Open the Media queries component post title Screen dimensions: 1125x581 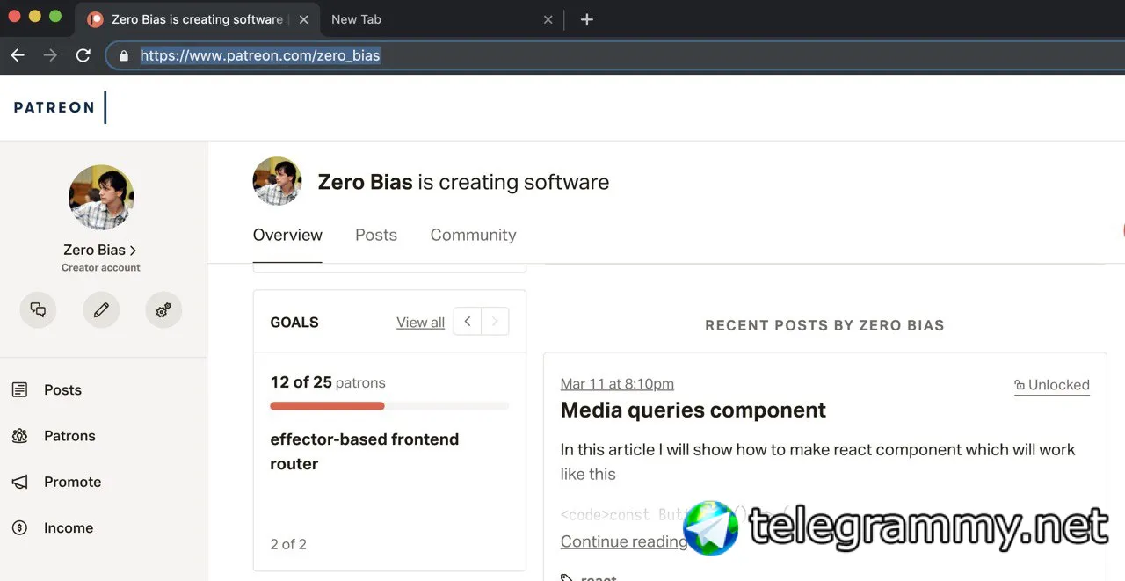(x=693, y=410)
